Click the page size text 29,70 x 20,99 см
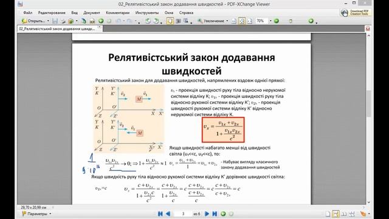 [x=33, y=207]
